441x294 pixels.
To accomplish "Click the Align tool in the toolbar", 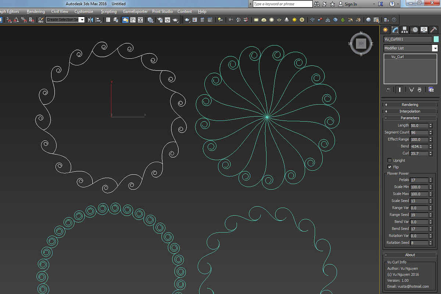I will tap(98, 19).
